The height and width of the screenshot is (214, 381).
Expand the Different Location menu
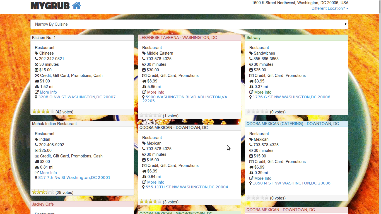click(330, 8)
